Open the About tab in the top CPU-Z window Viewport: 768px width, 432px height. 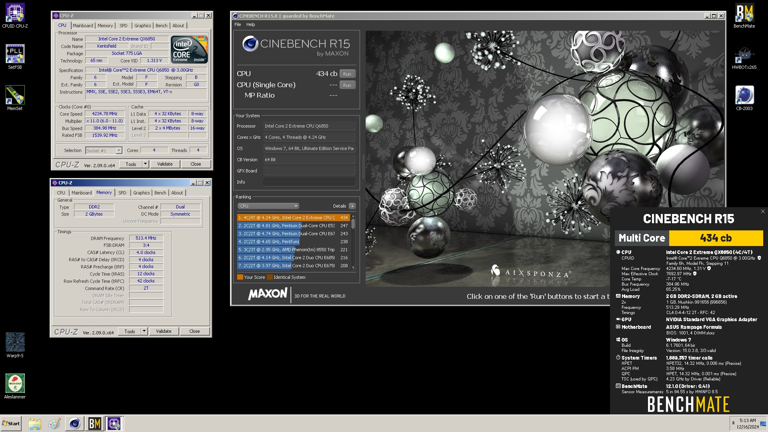click(178, 26)
